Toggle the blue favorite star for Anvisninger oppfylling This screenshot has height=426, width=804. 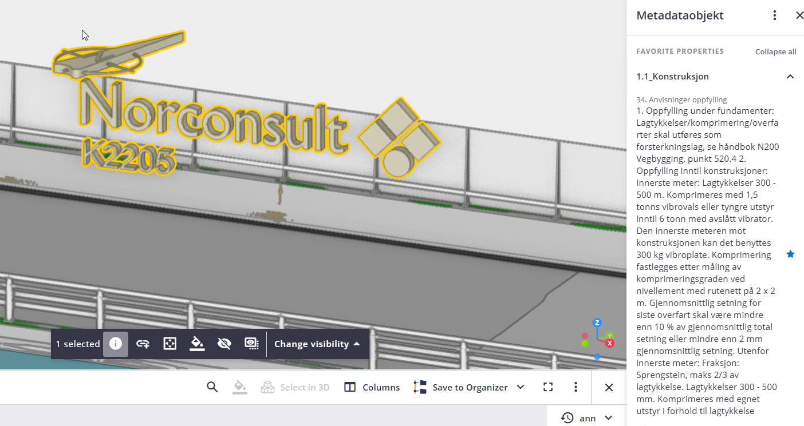[x=790, y=254]
